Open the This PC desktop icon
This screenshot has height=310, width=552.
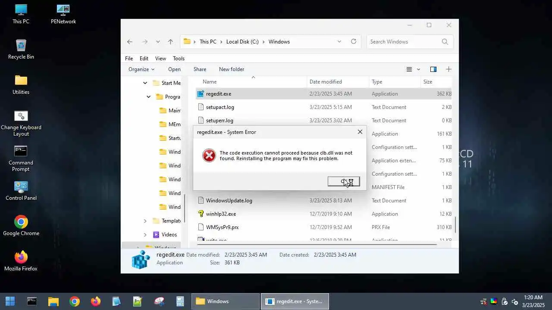21,14
